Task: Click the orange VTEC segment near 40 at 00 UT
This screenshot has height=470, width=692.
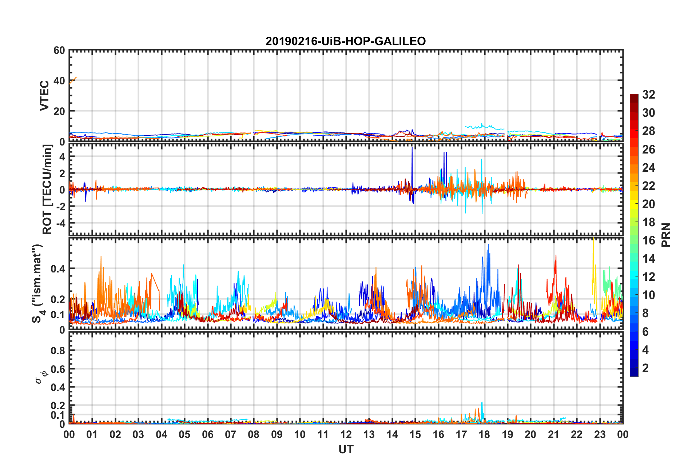Action: click(73, 80)
